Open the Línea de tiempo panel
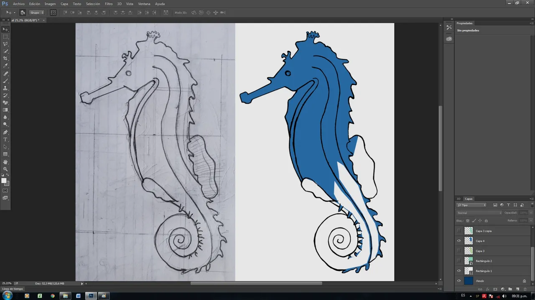 [13, 289]
